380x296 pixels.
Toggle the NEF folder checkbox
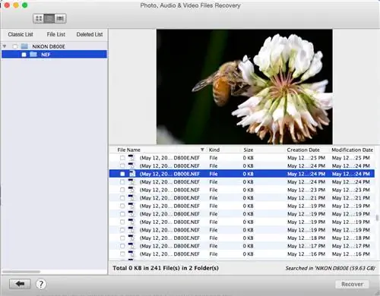click(x=24, y=55)
